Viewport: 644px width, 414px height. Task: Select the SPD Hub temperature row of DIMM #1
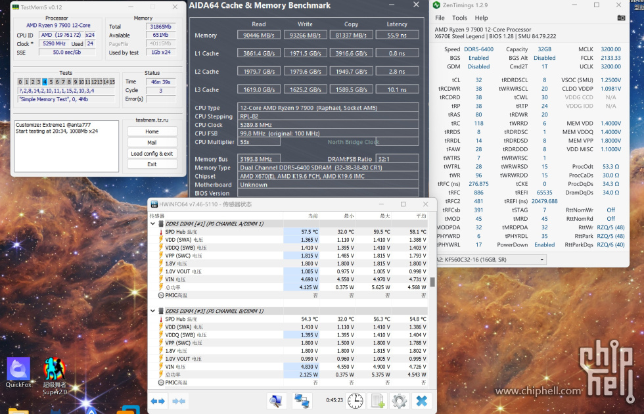[288, 232]
